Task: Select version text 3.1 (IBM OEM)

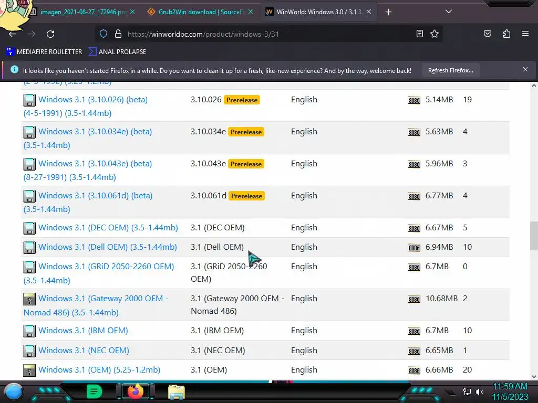Action: 217,331
